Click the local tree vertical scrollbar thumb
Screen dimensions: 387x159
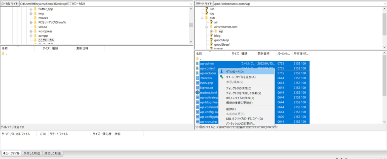click(191, 25)
